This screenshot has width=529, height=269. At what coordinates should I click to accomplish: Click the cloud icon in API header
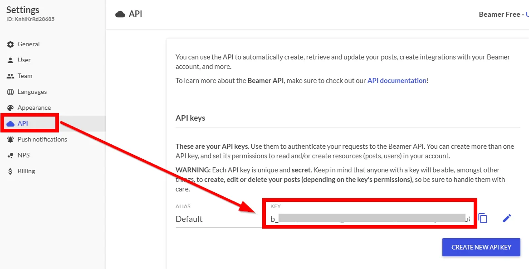pos(120,14)
